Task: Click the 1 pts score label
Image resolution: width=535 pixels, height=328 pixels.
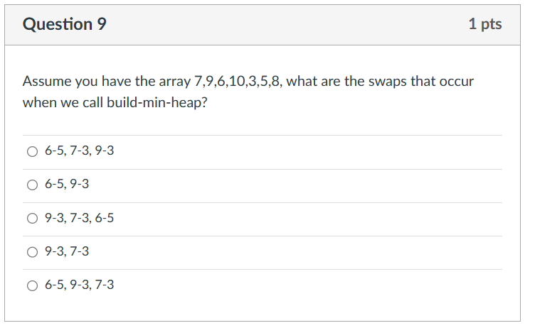Action: point(485,24)
